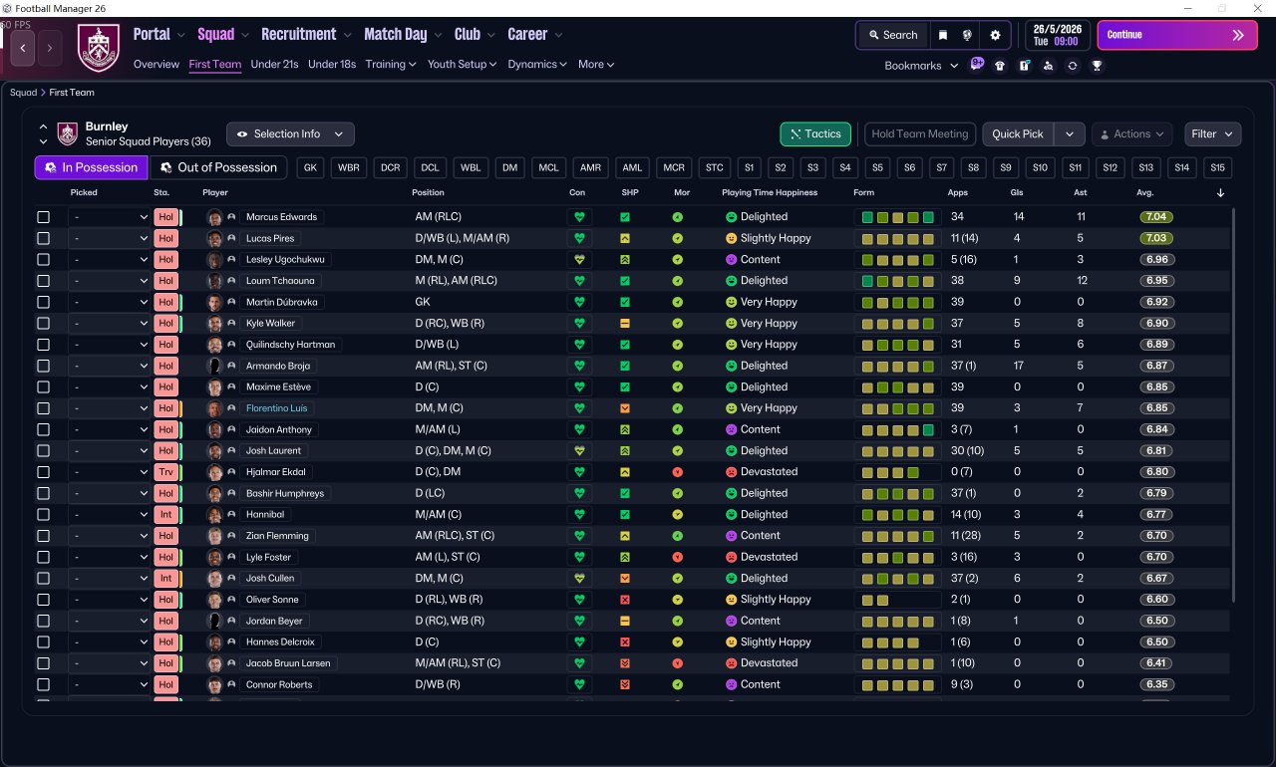Open the Picked dropdown for Loum Tchaouna
Viewport: 1276px width, 767px height.
coord(109,281)
